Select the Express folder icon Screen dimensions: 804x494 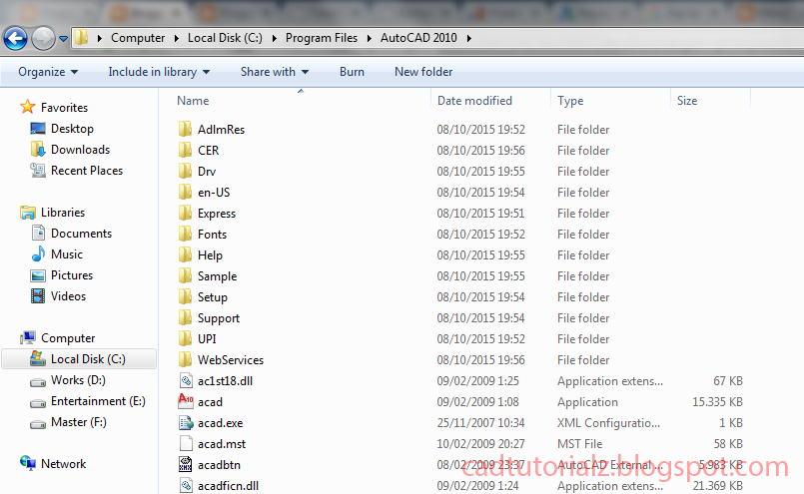[185, 213]
